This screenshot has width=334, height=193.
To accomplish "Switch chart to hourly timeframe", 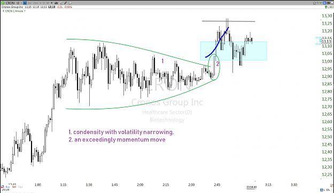I will coord(40,3).
